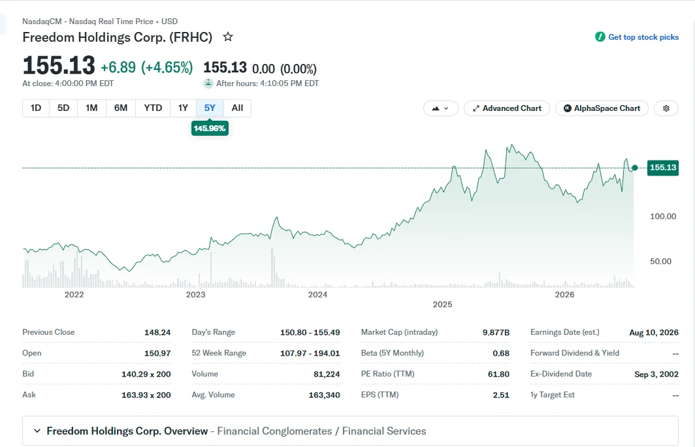Click the Market Cap value 9.877B

tap(496, 332)
